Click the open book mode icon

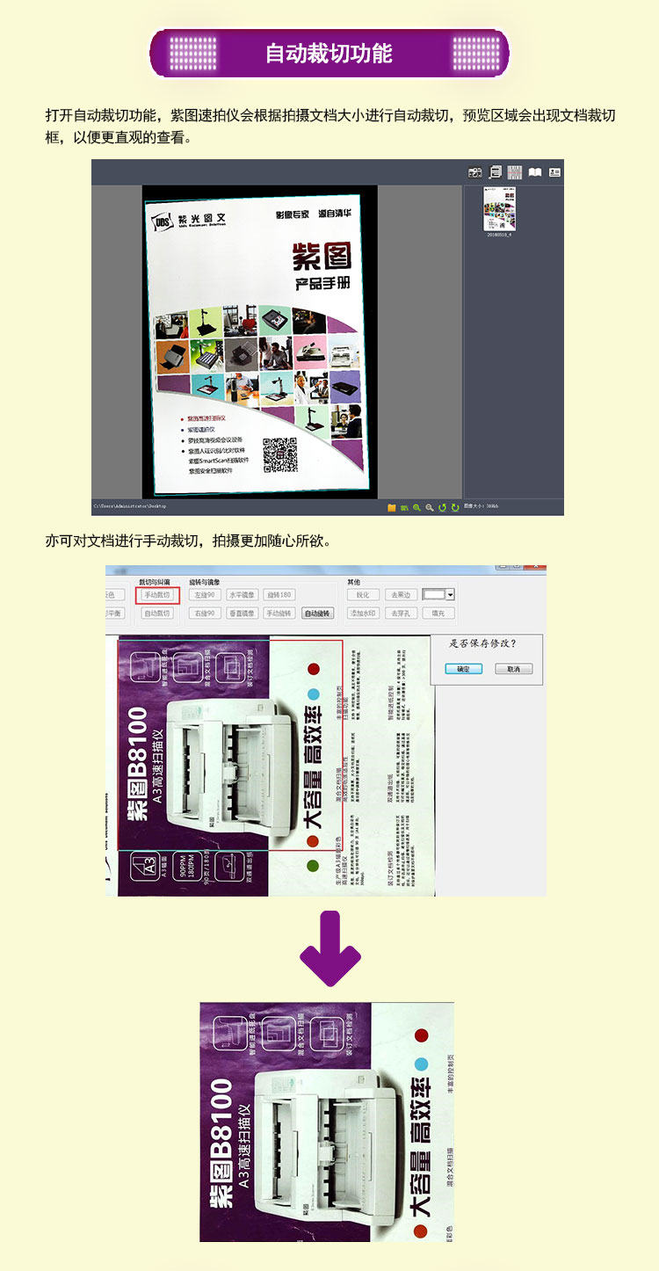(x=535, y=172)
